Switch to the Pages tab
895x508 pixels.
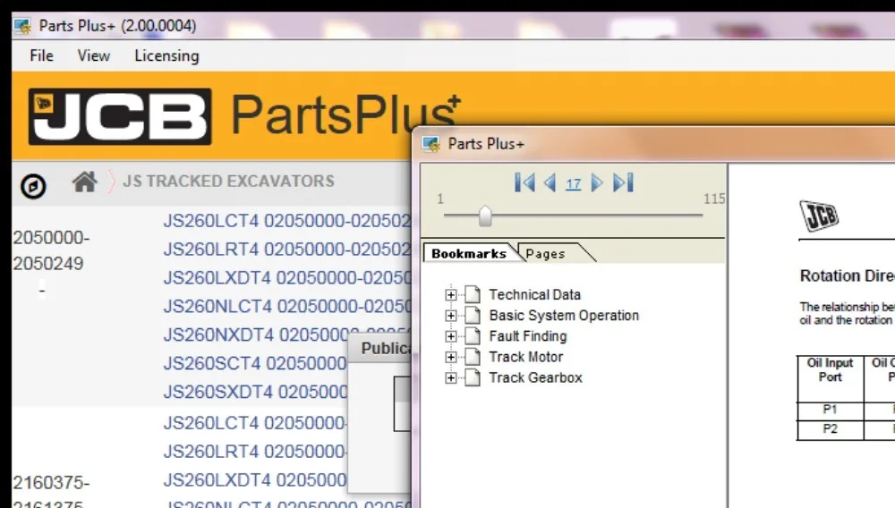click(546, 254)
